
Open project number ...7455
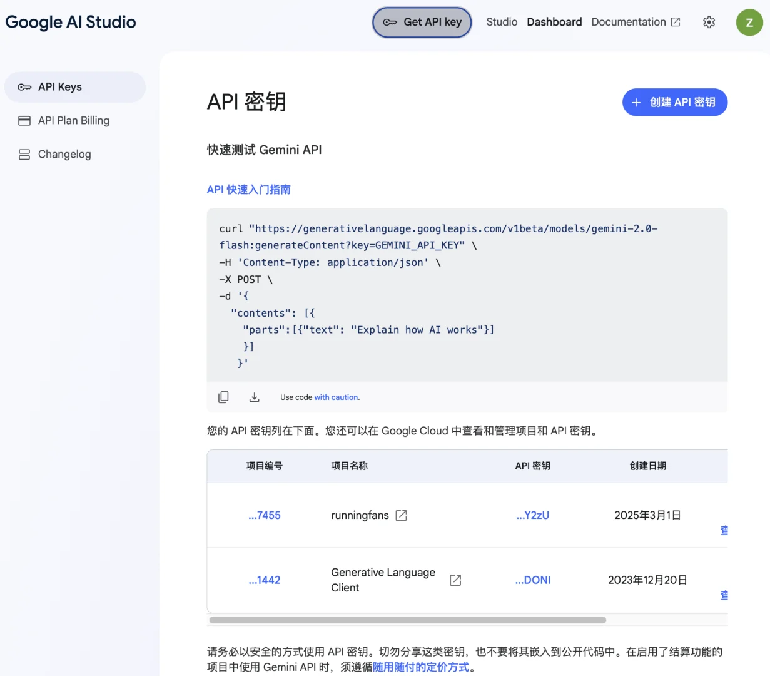pos(265,515)
